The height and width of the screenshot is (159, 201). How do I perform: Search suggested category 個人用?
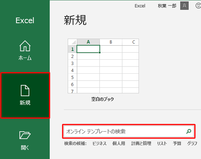119,143
